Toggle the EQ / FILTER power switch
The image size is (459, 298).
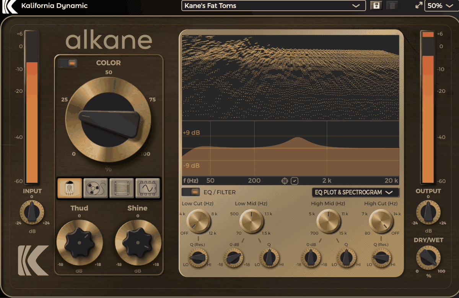pos(190,192)
